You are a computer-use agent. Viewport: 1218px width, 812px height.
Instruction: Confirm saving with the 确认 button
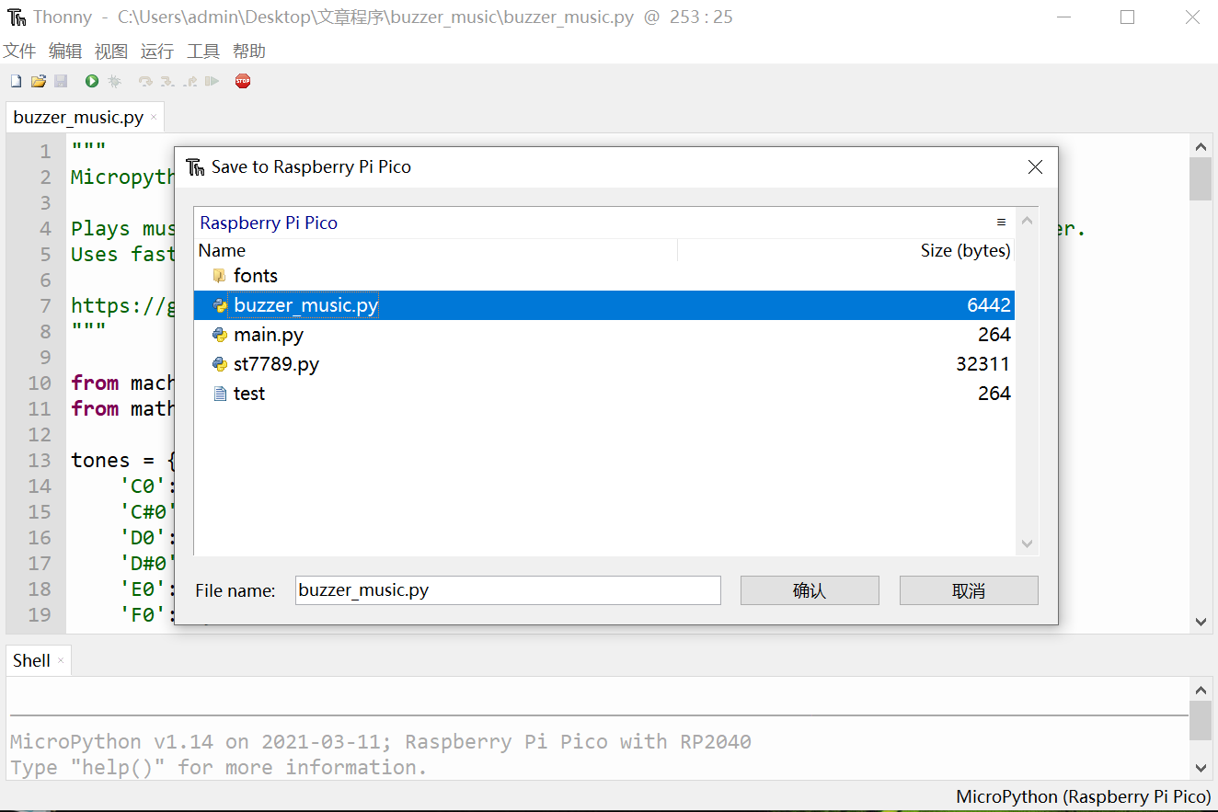tap(810, 590)
